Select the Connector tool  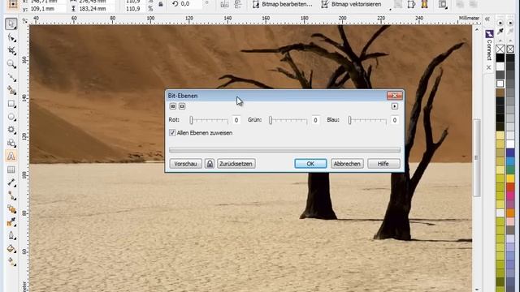click(x=11, y=195)
